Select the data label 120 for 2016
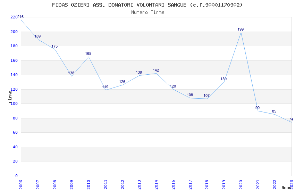Image resolution: width=295 pixels, height=191 pixels. (x=173, y=86)
